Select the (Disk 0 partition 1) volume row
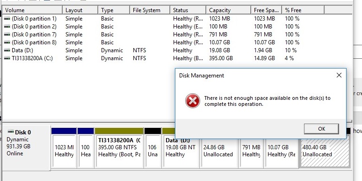The width and height of the screenshot is (362, 181). (x=177, y=19)
